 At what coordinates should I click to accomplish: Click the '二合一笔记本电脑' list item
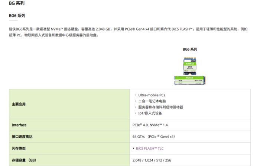(152, 101)
